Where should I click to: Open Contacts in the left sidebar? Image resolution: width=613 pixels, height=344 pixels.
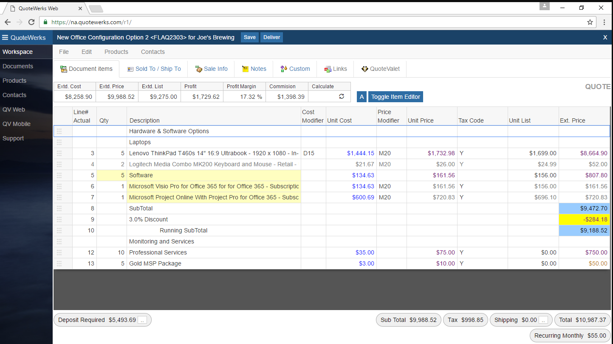tap(14, 95)
